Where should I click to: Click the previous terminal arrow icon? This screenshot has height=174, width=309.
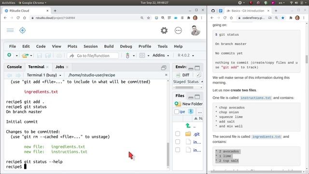[10, 75]
